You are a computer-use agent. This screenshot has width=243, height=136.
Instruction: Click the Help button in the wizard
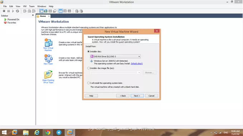coord(91,96)
